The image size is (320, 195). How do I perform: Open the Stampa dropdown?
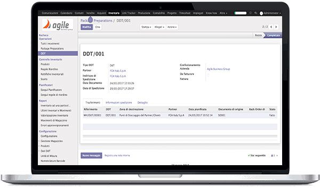[x=146, y=27]
